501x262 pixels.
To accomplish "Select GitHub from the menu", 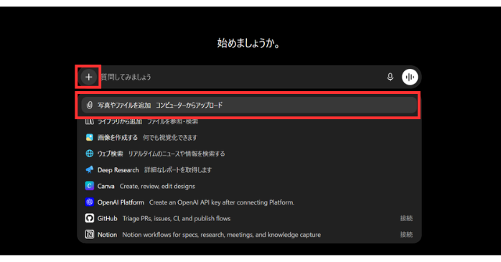I will (249, 218).
